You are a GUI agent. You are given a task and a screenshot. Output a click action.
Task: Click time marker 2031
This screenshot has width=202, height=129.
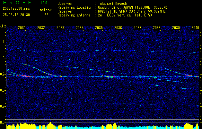point(22,27)
